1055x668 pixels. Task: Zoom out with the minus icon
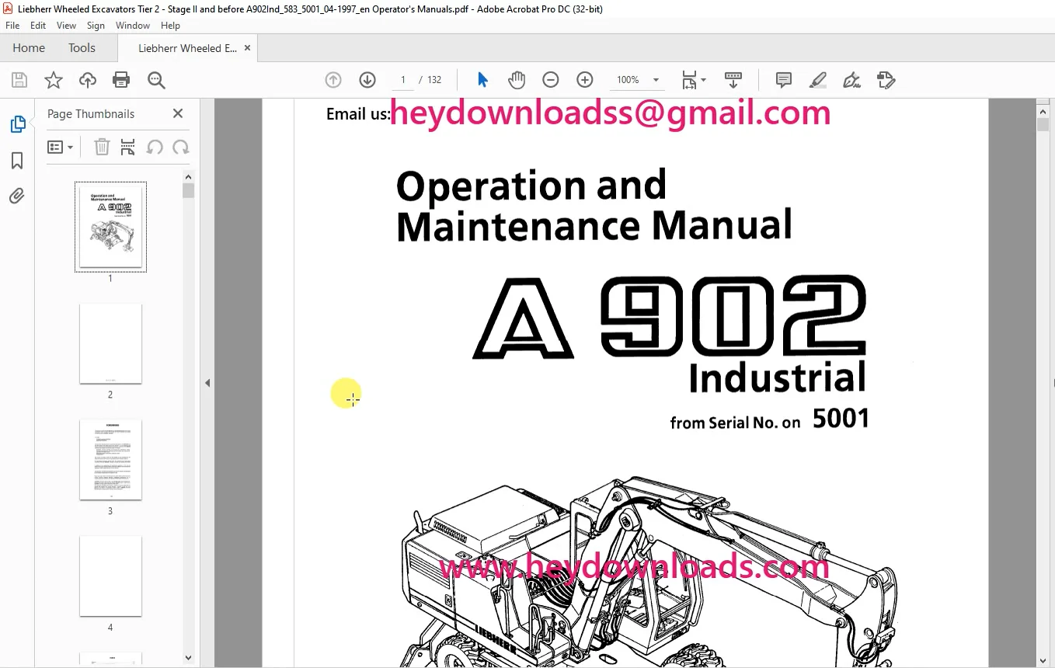551,80
